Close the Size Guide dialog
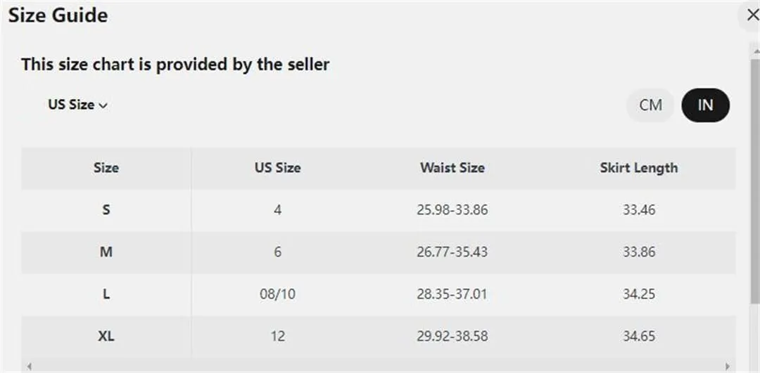 [752, 15]
